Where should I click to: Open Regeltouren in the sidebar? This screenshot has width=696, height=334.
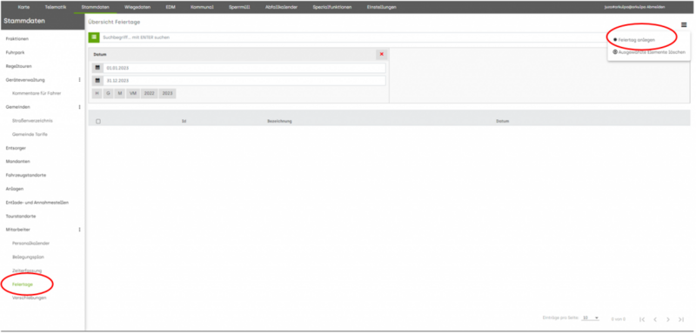coord(18,66)
